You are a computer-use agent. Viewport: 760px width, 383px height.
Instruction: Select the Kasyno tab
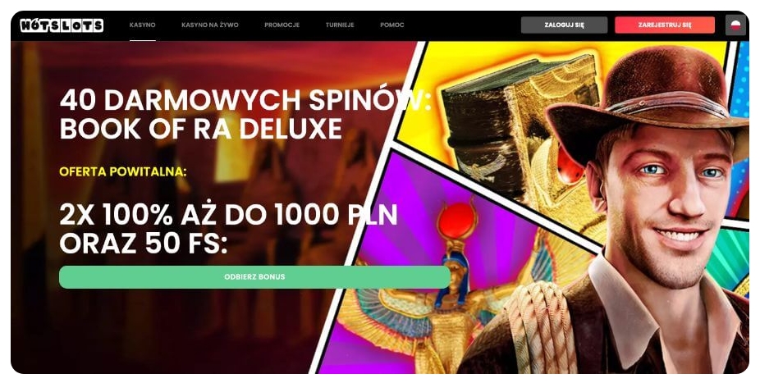click(143, 25)
